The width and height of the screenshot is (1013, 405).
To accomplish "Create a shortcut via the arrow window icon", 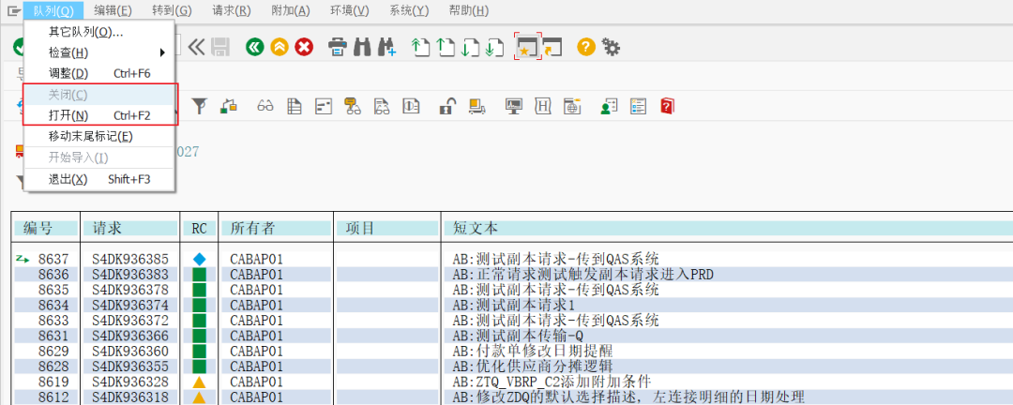I will click(x=552, y=47).
